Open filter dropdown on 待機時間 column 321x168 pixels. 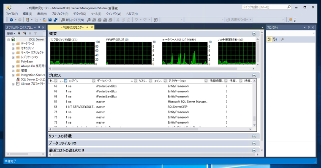(226, 81)
